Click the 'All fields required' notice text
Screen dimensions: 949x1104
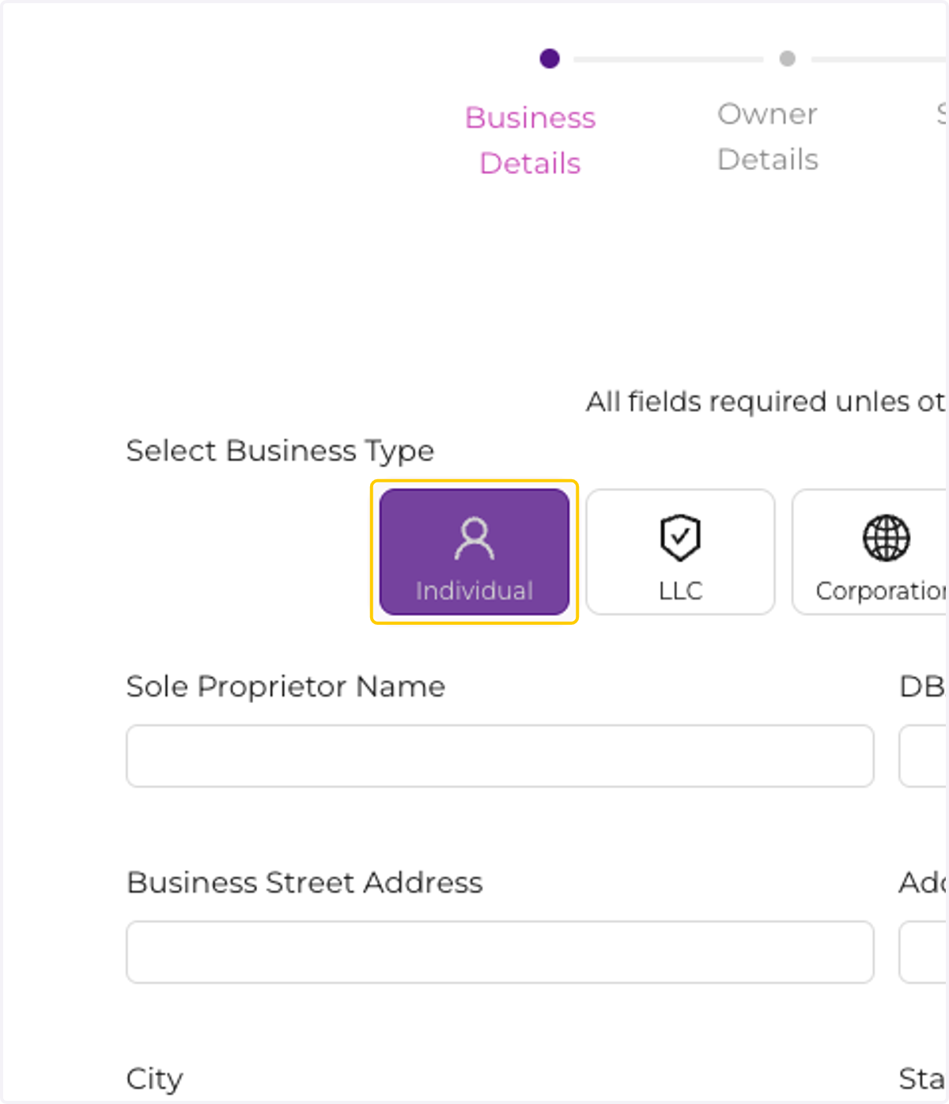[766, 402]
